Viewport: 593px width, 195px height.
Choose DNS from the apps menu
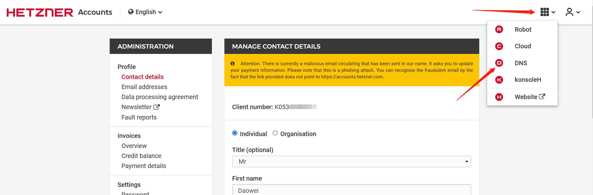point(521,63)
